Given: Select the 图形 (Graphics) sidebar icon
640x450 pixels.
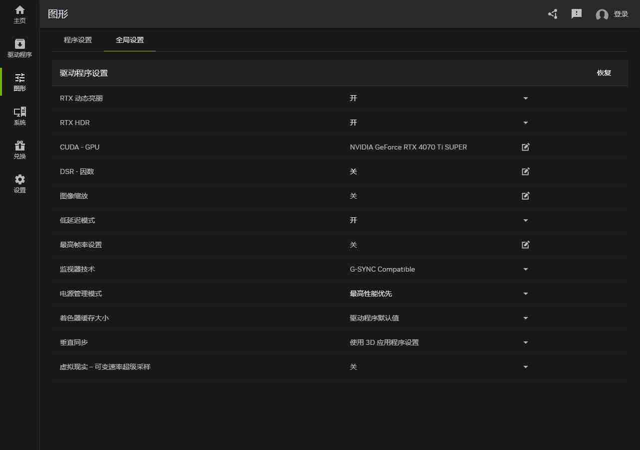Looking at the screenshot, I should coord(19,81).
